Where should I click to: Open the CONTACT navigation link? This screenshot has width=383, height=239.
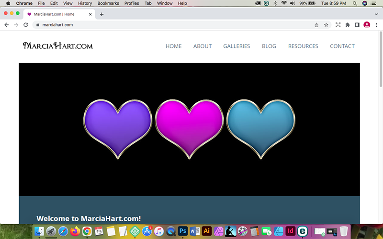[x=342, y=46]
